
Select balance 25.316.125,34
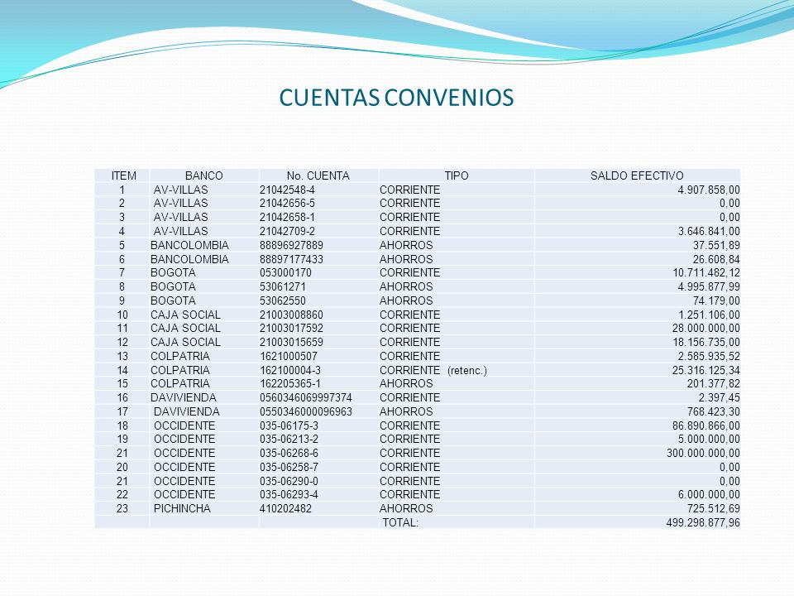click(706, 371)
